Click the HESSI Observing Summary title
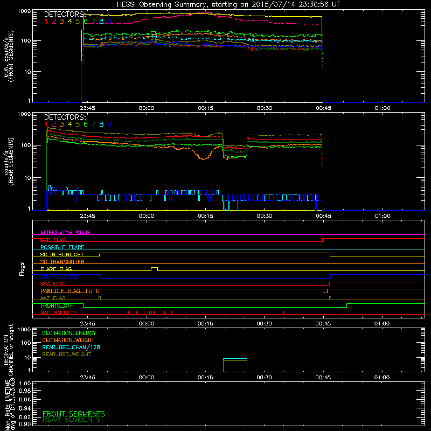431x431 pixels. (228, 4)
